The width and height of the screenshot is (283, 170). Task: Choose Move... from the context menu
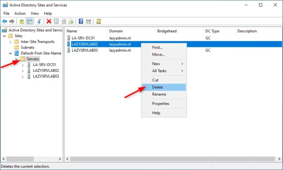pyautogui.click(x=164, y=54)
